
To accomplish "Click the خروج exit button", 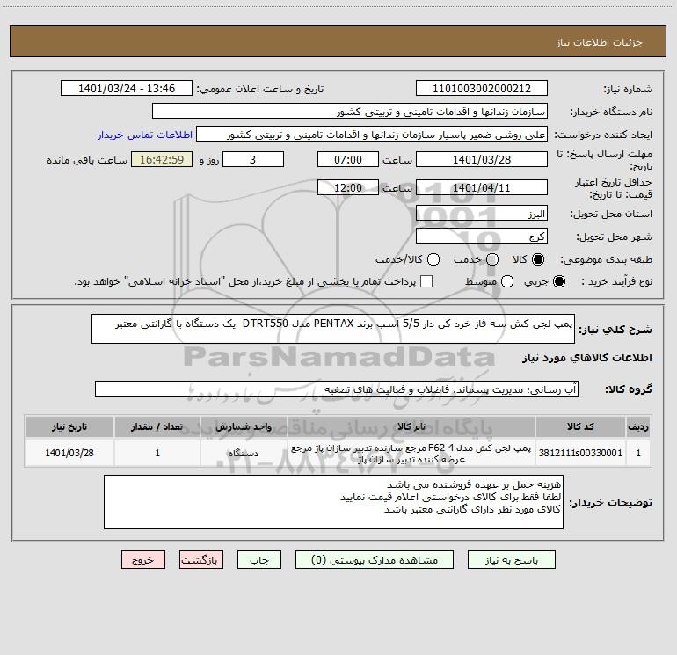I will click(x=143, y=560).
